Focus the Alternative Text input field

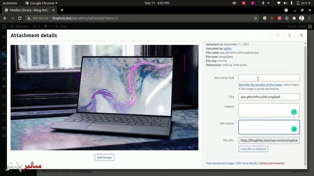269,78
